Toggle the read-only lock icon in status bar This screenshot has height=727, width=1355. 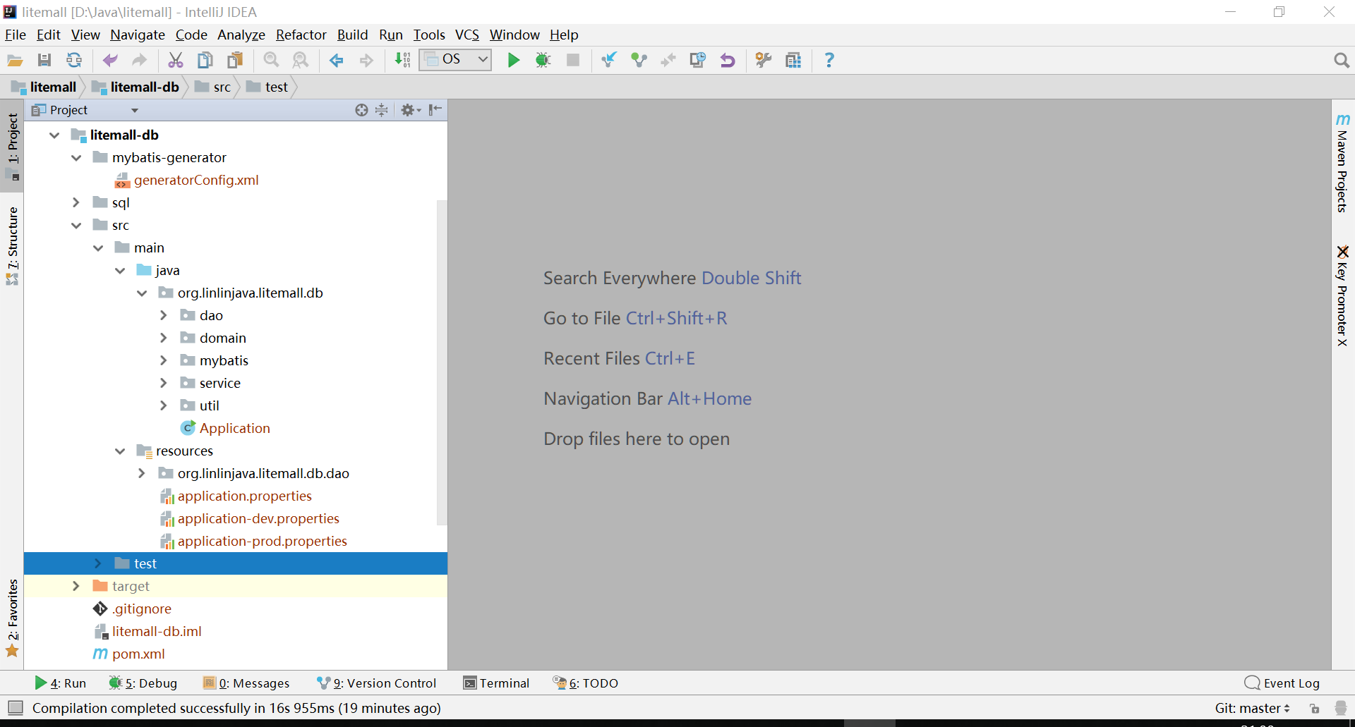[1314, 708]
